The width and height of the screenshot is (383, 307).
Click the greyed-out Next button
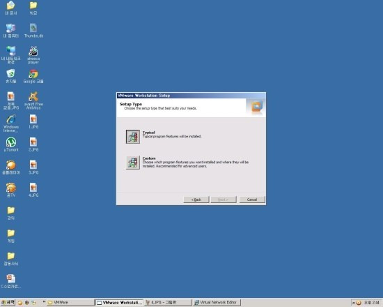[x=224, y=200]
